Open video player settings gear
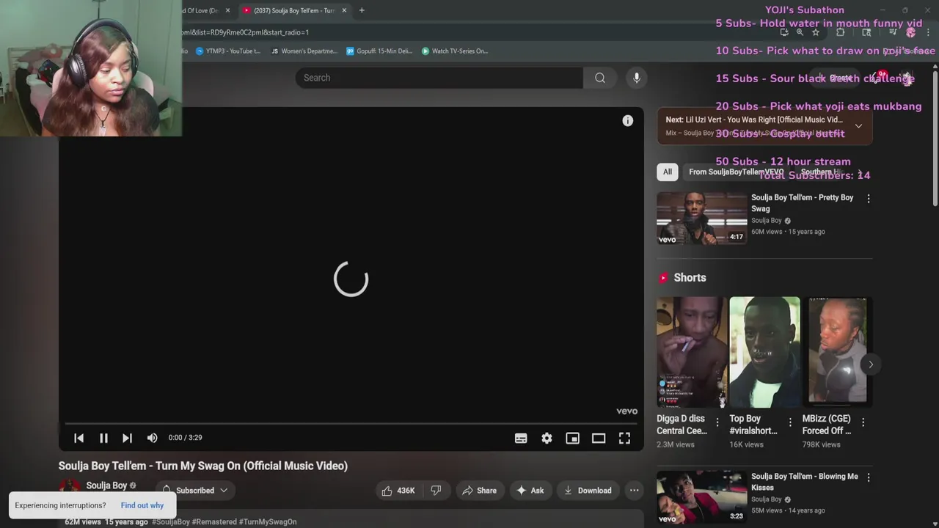The image size is (939, 528). pos(547,438)
